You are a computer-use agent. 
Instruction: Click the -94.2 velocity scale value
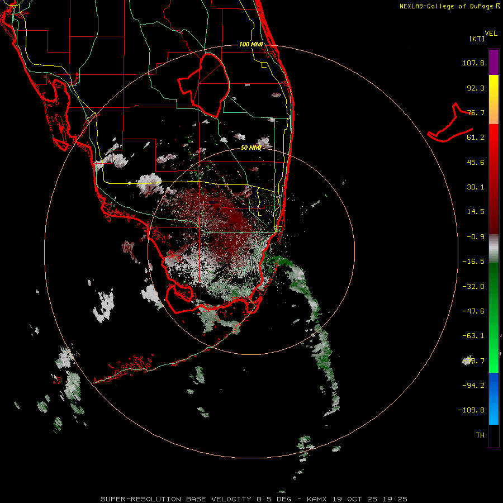click(473, 385)
